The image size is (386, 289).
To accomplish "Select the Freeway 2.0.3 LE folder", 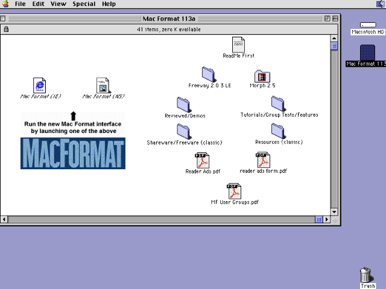I will point(209,74).
